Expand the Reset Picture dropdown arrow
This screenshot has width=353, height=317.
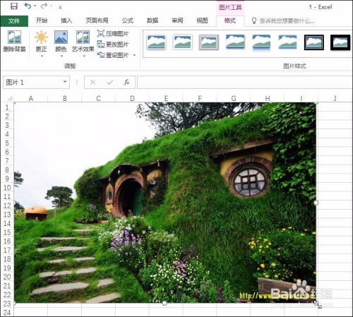[x=134, y=55]
